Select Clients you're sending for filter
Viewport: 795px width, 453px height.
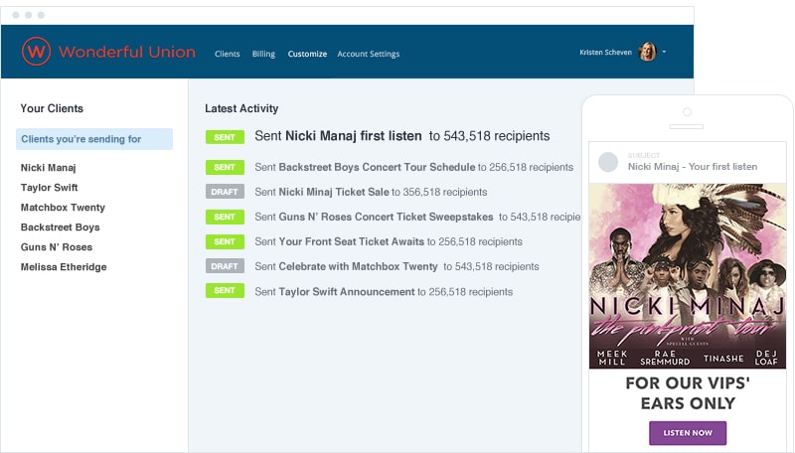pyautogui.click(x=94, y=139)
